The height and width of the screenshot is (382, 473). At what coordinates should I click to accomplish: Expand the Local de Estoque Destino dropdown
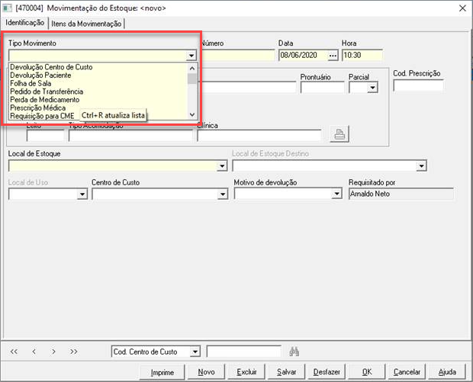[x=421, y=165]
